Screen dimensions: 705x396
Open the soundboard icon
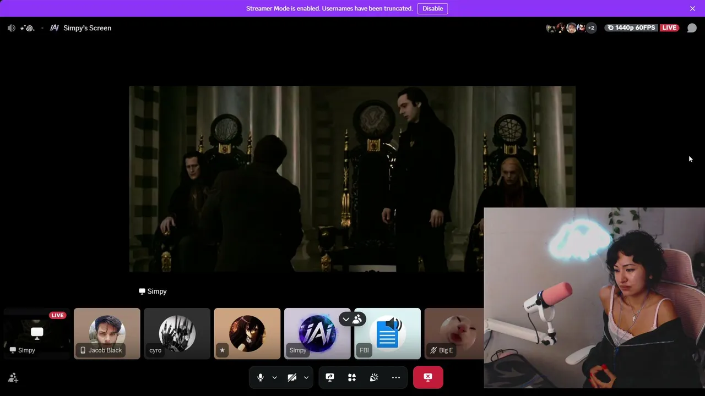tap(374, 377)
